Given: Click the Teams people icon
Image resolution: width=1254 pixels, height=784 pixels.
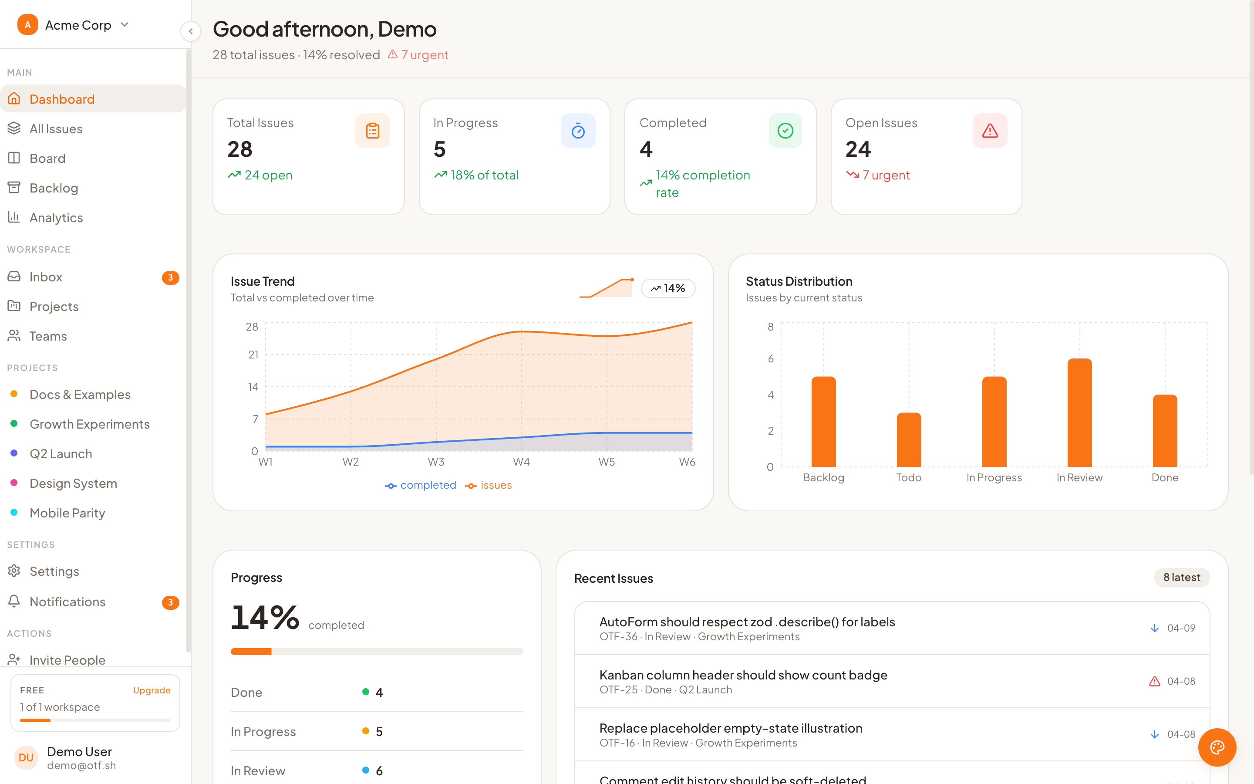Looking at the screenshot, I should pos(14,335).
